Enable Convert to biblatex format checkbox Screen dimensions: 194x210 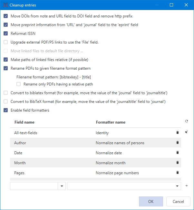coord(6,93)
